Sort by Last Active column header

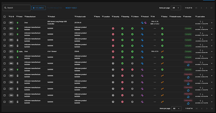pos(201,17)
